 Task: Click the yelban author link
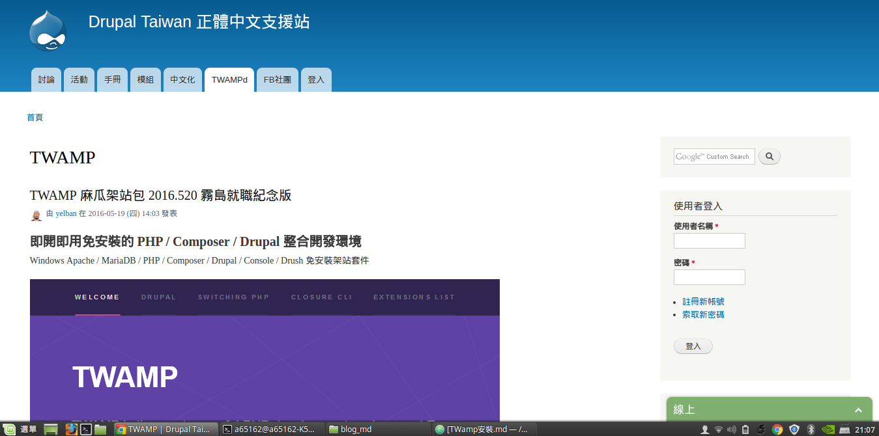tap(66, 213)
